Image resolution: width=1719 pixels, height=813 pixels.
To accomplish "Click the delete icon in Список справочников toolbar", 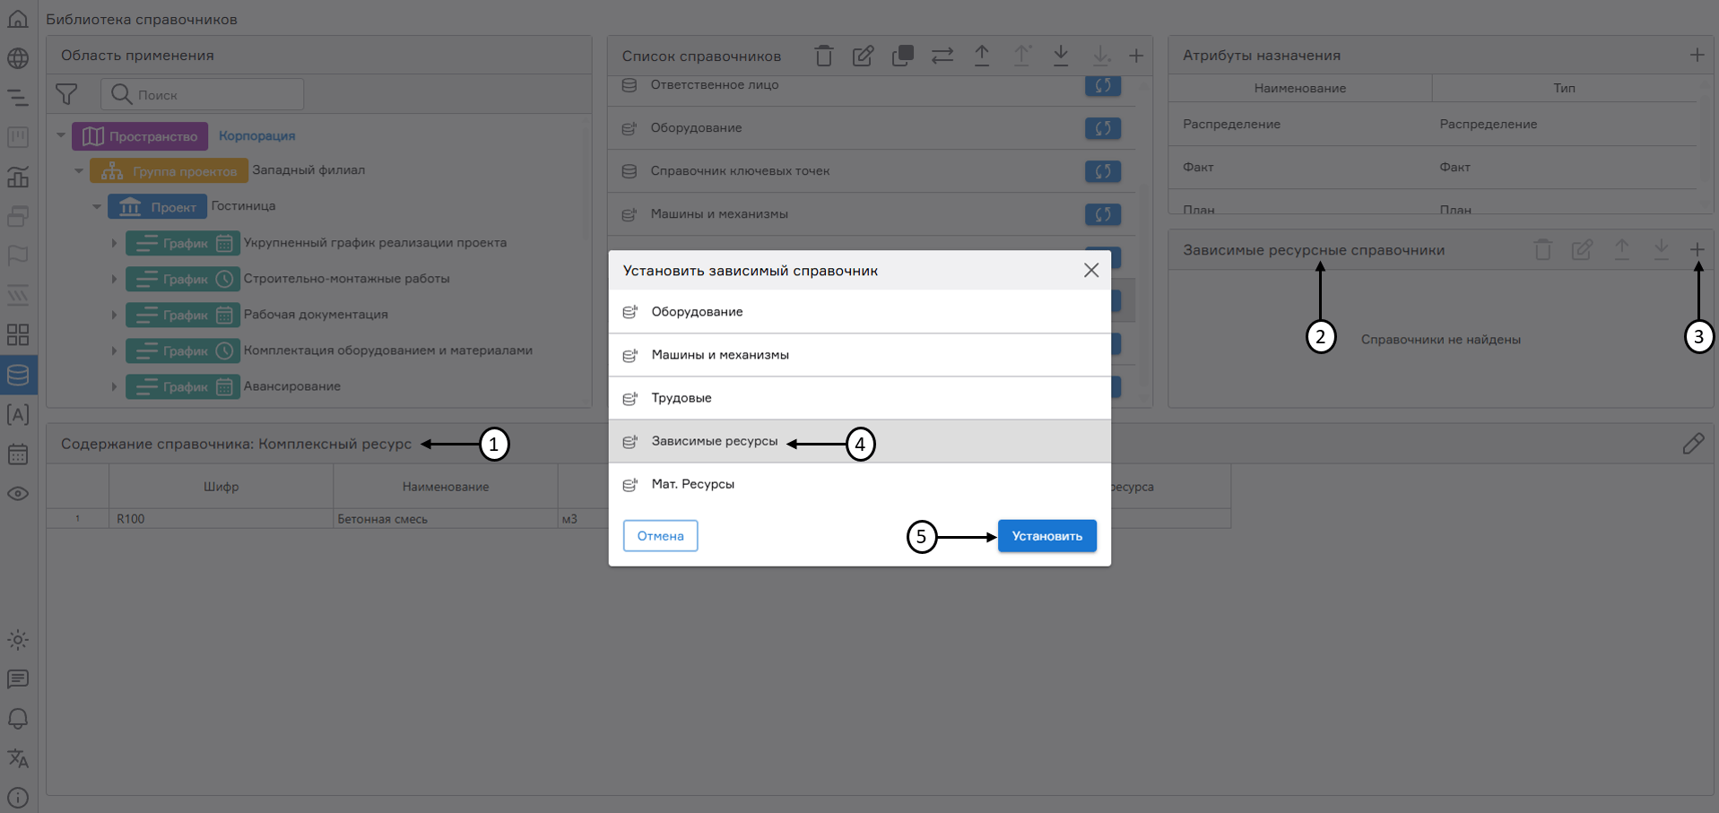I will pos(823,56).
